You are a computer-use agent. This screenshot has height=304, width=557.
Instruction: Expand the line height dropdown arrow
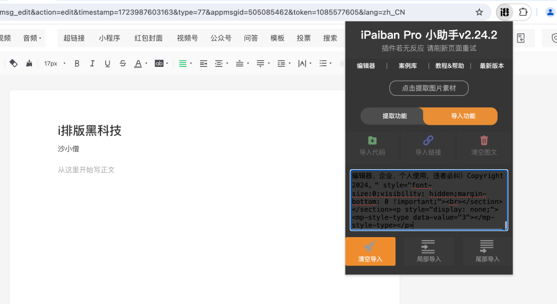click(x=290, y=64)
